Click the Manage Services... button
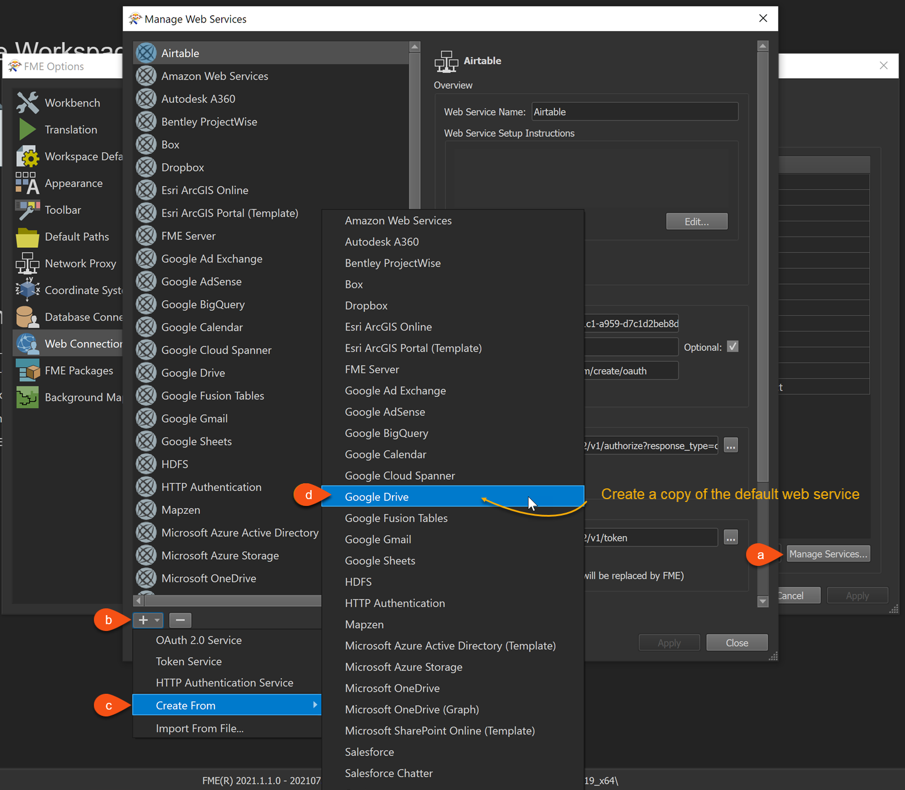The height and width of the screenshot is (790, 905). click(x=828, y=554)
